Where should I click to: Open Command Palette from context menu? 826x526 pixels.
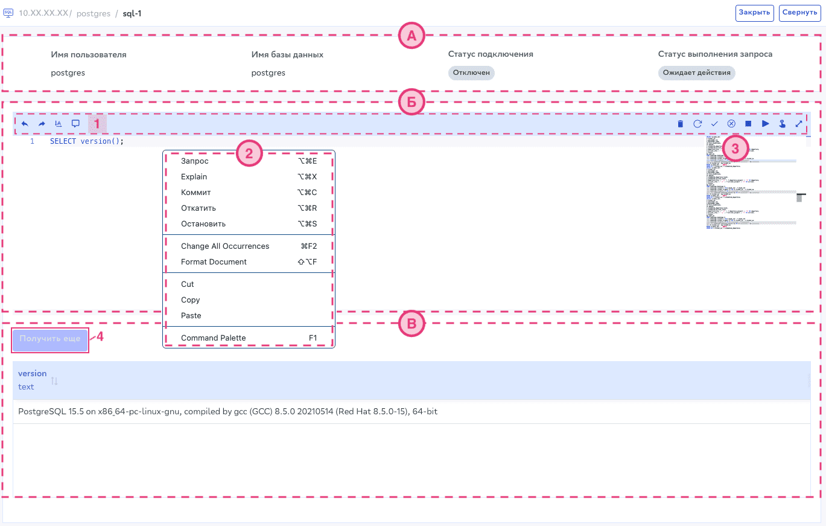point(213,338)
